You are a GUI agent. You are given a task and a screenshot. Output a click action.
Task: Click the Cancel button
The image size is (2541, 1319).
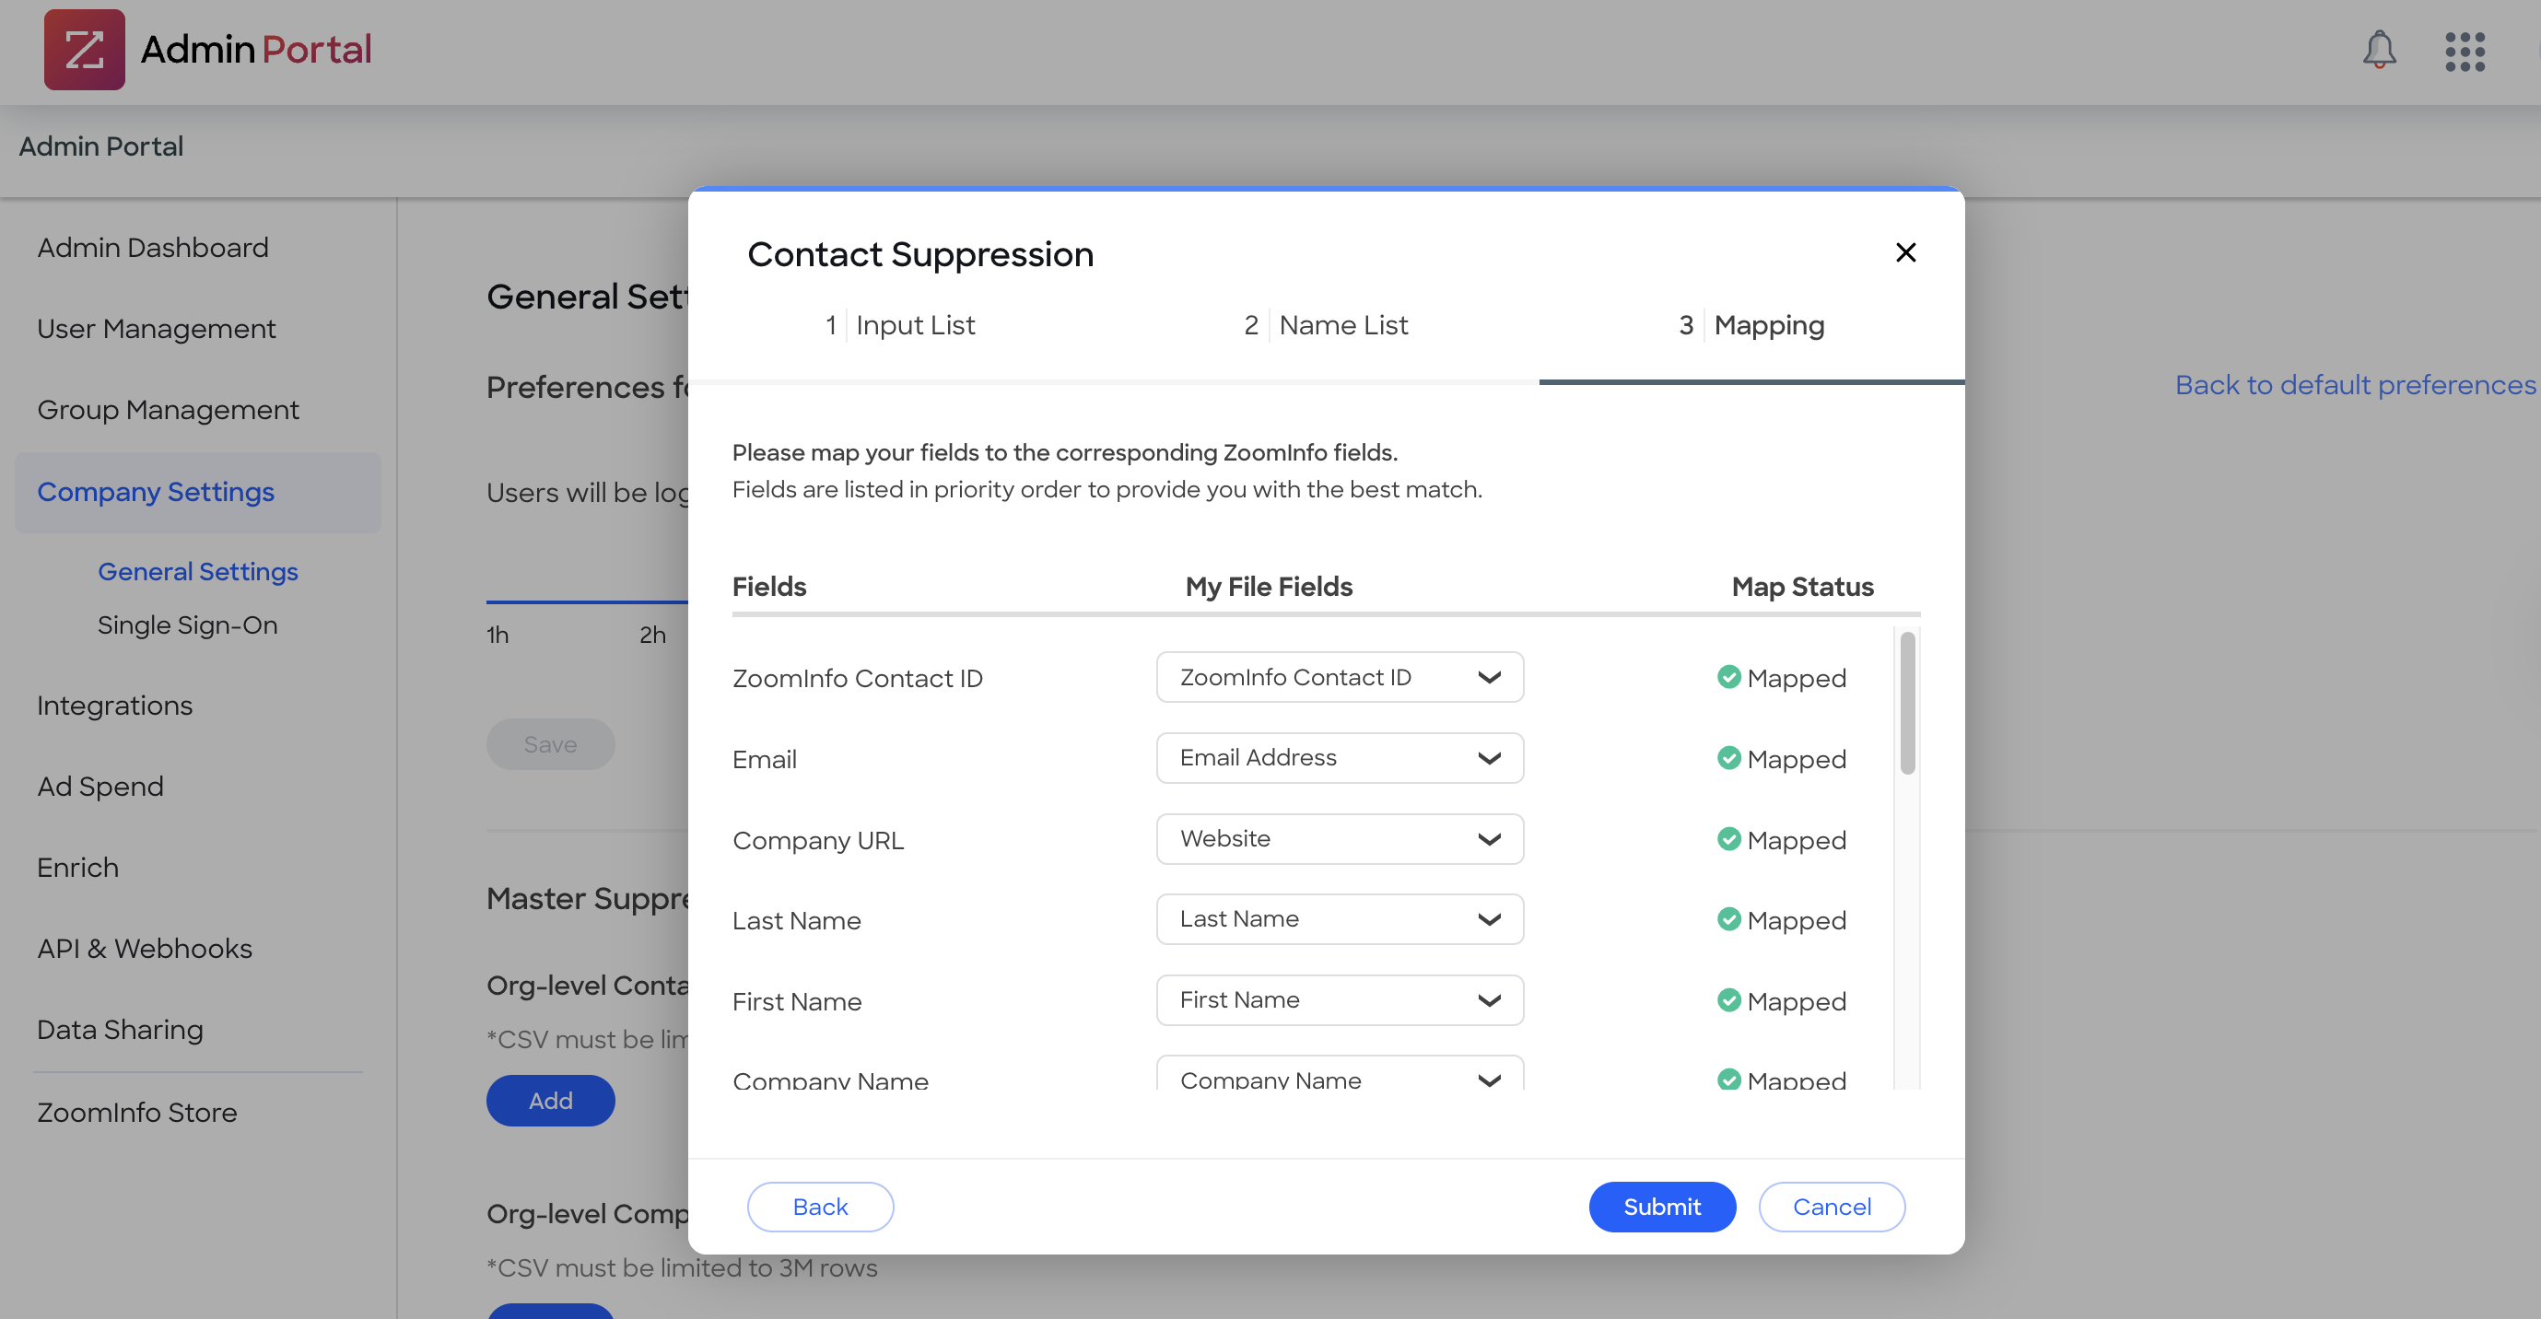coord(1831,1206)
